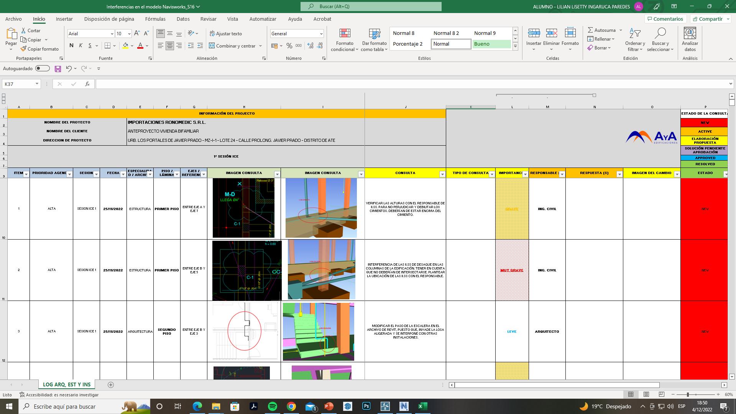The image size is (736, 414).
Task: Open the ESTADO column filter dropdown
Action: click(x=725, y=174)
